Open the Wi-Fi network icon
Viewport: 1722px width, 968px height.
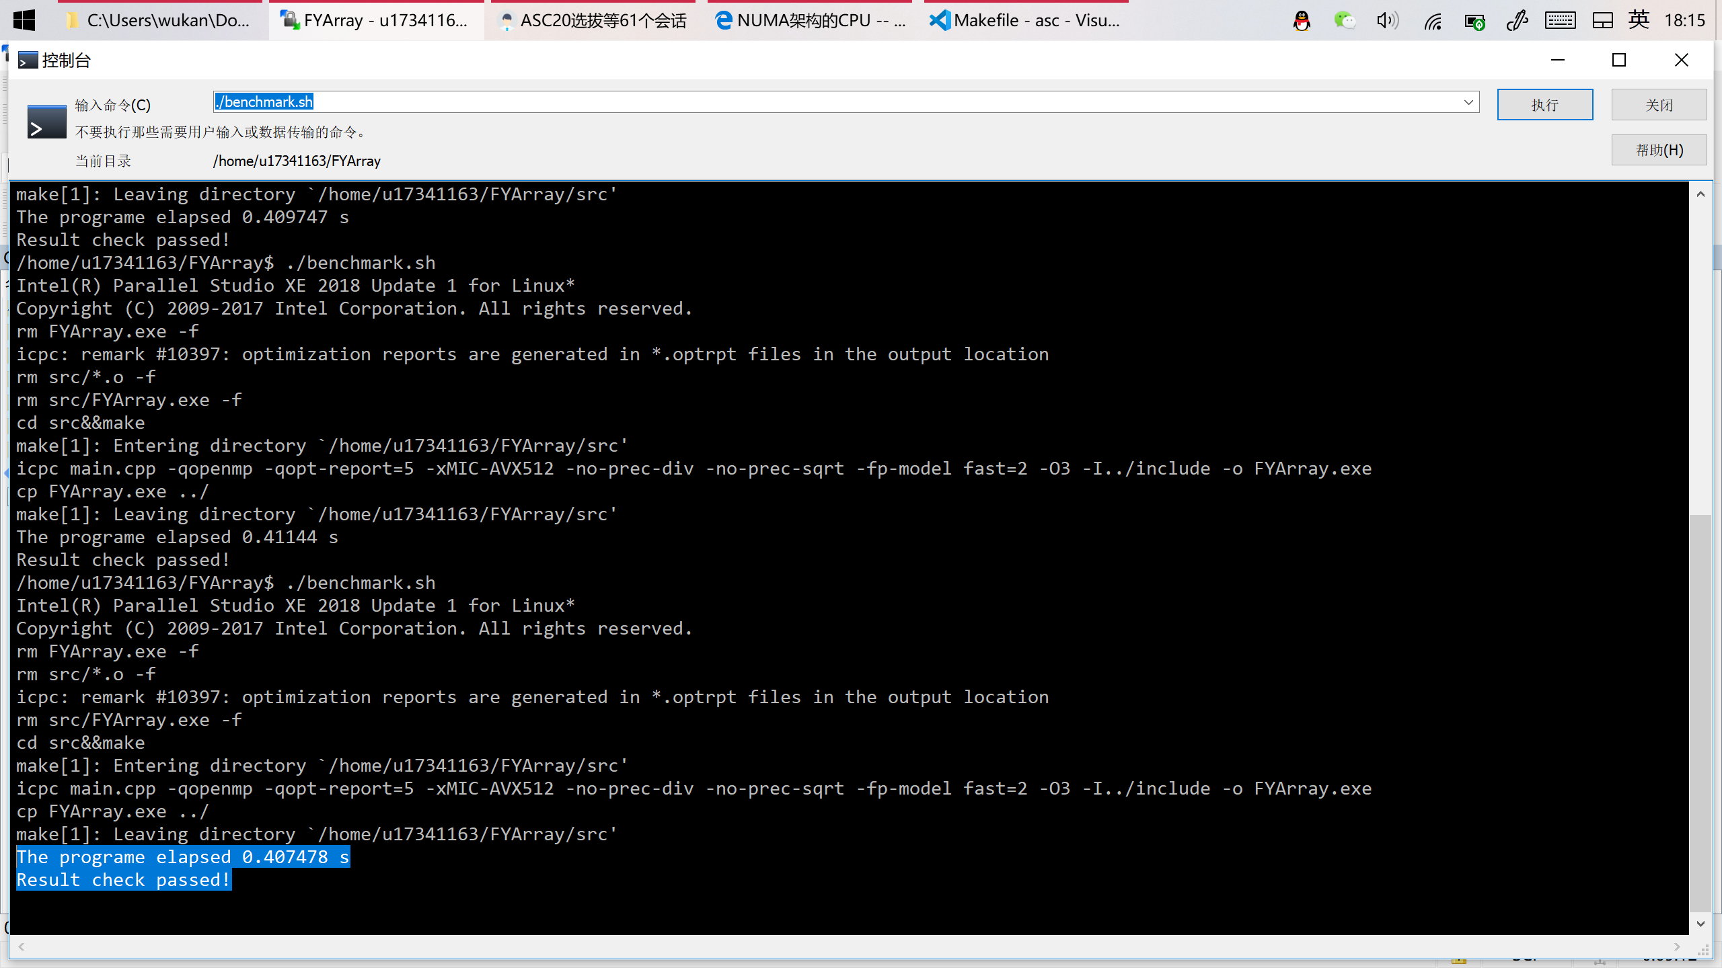(1432, 22)
